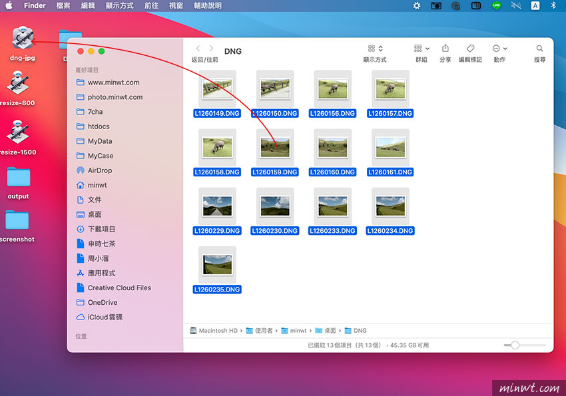This screenshot has width=566, height=396.
Task: Click the dng-jpg Automator app on desktop
Action: pyautogui.click(x=23, y=37)
